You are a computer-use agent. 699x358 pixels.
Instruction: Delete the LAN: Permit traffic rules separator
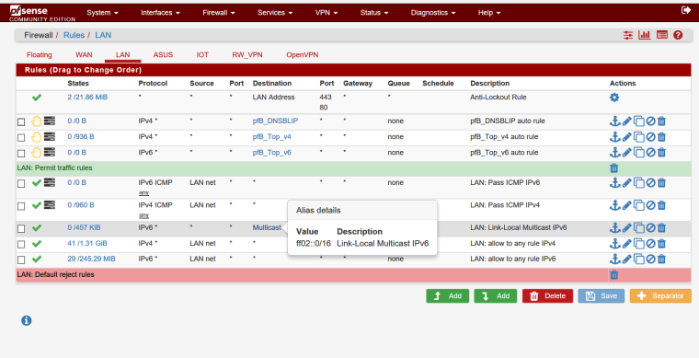tap(613, 168)
